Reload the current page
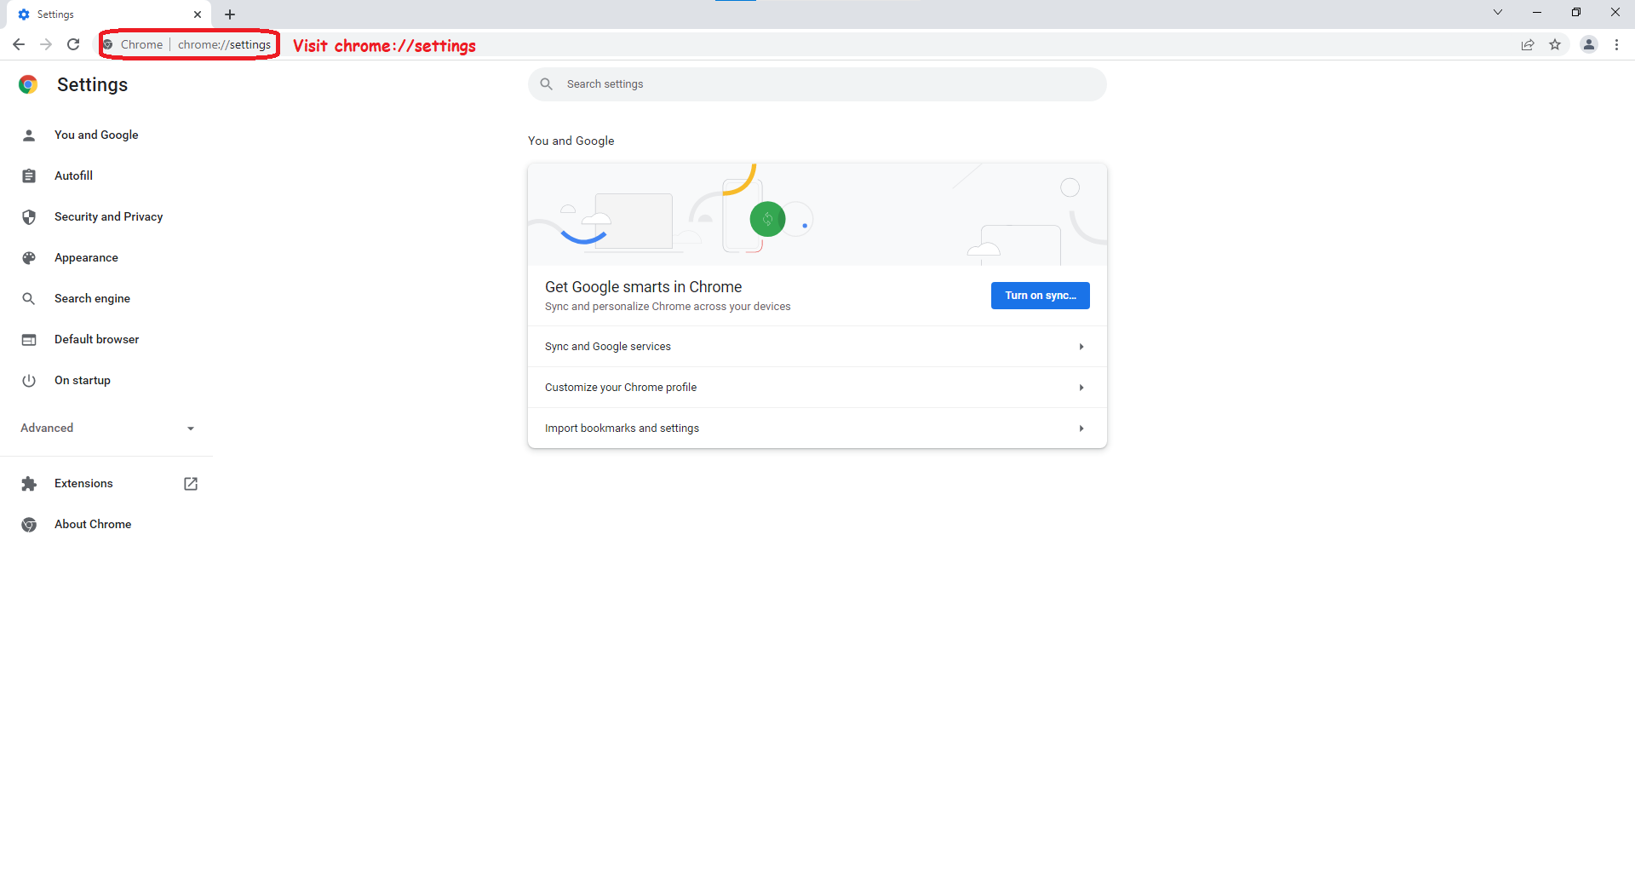1635x886 pixels. click(x=73, y=44)
